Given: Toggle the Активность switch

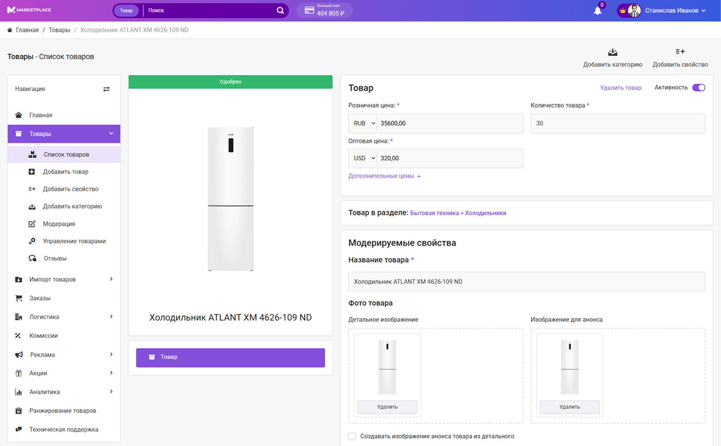Looking at the screenshot, I should coord(698,87).
